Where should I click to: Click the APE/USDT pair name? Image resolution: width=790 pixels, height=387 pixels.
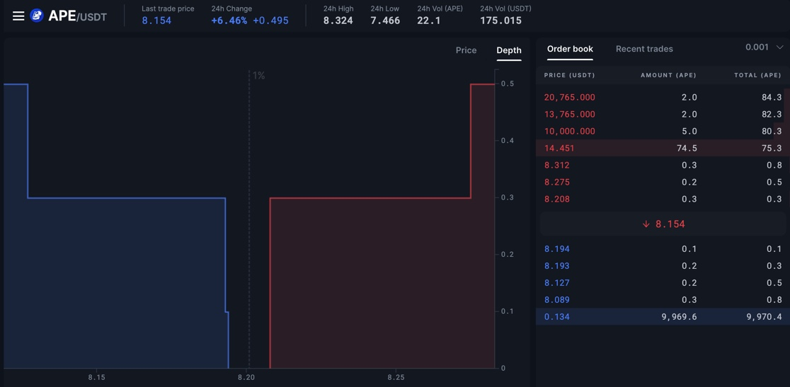(x=78, y=16)
